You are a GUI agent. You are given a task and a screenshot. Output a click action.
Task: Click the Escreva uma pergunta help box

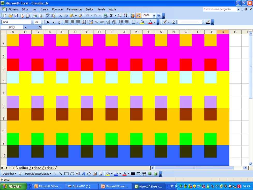click(x=220, y=9)
